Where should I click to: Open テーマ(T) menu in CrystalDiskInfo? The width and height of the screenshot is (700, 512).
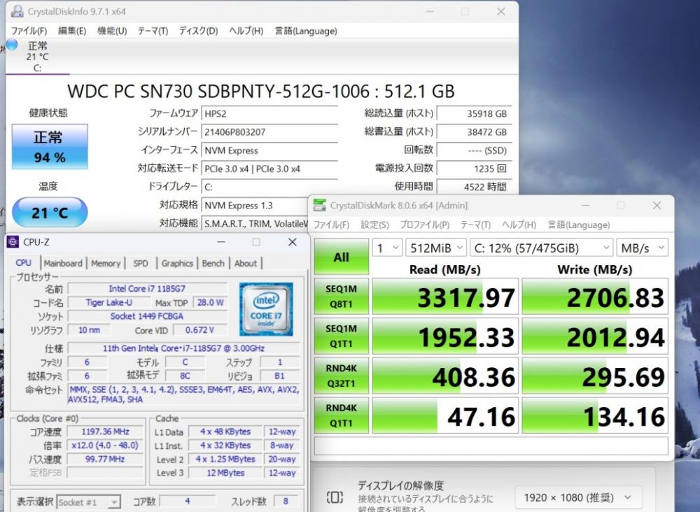[x=153, y=31]
